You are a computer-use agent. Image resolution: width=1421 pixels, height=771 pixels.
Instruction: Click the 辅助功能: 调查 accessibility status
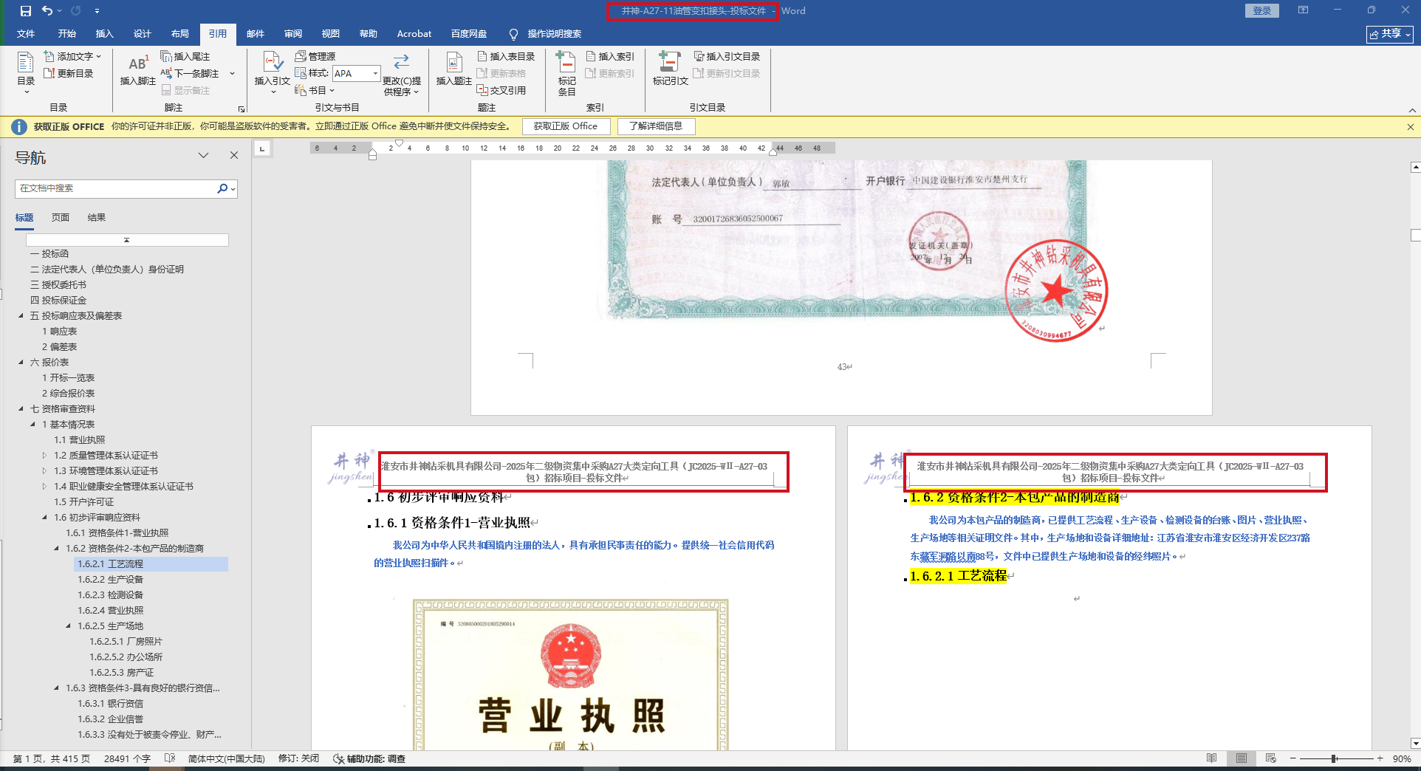pos(369,758)
